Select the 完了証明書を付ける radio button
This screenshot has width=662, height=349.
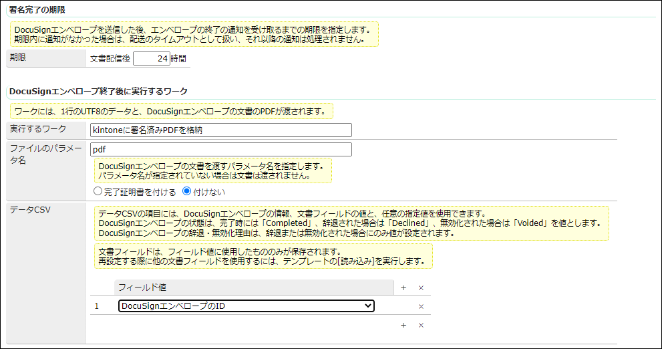[98, 192]
